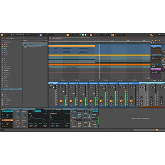Open engine B oscillator type dropdown
Viewport: 165px width, 165px height.
8,120
